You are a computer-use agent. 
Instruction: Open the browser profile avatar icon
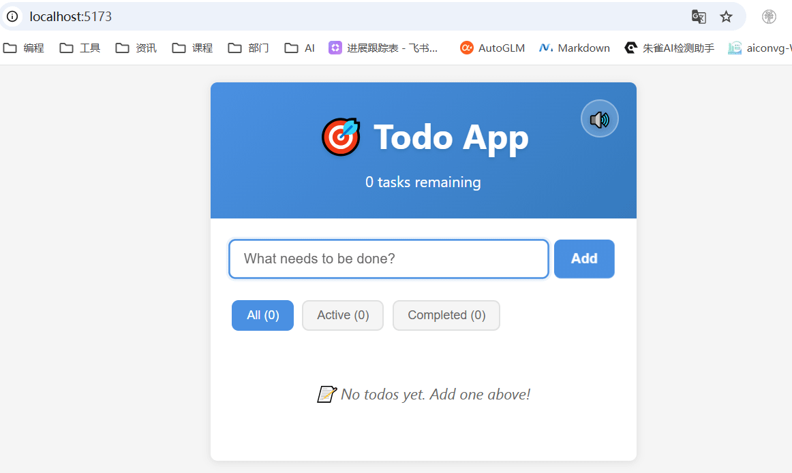click(x=769, y=16)
